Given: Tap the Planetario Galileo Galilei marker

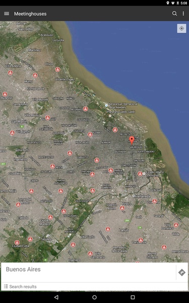Looking at the screenshot, I should [x=110, y=116].
